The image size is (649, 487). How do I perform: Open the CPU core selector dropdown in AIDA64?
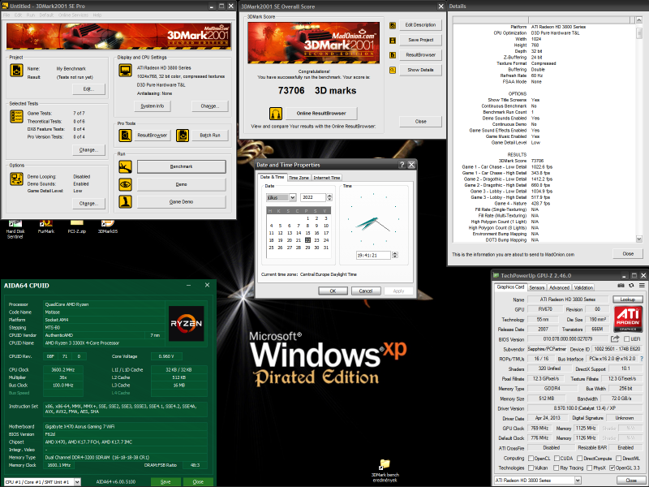(x=77, y=482)
